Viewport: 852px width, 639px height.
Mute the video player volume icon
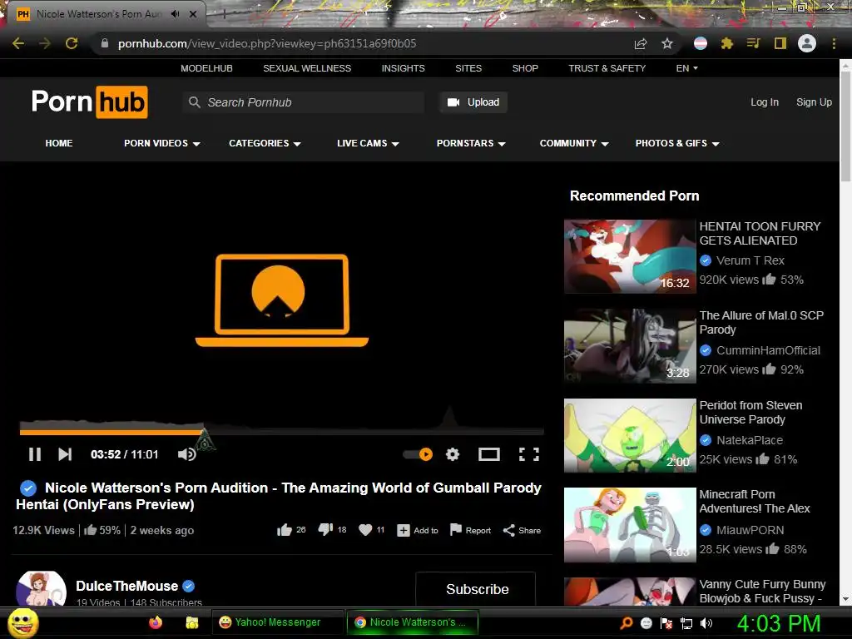pyautogui.click(x=186, y=454)
